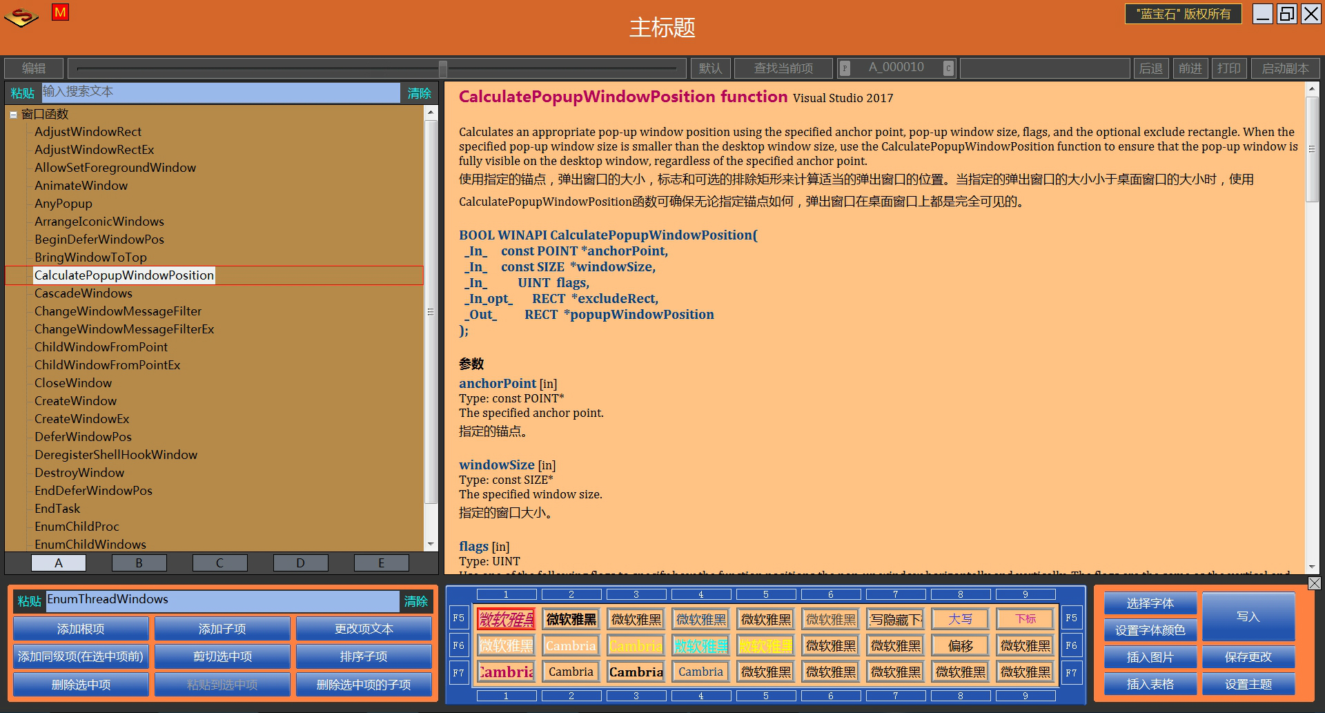The height and width of the screenshot is (713, 1325).
Task: Click the search text input box
Action: pos(221,92)
